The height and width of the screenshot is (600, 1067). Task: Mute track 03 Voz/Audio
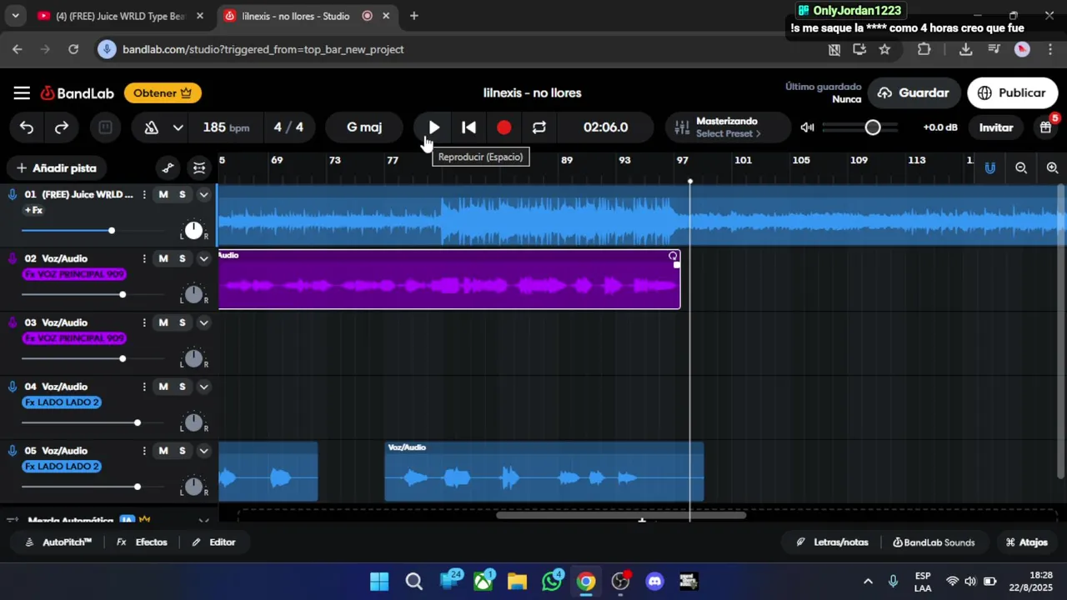pyautogui.click(x=163, y=323)
